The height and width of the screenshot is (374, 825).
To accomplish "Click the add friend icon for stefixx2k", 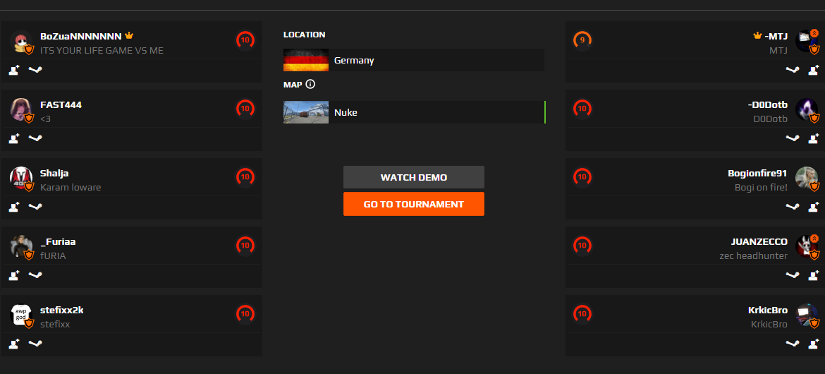I will 14,344.
